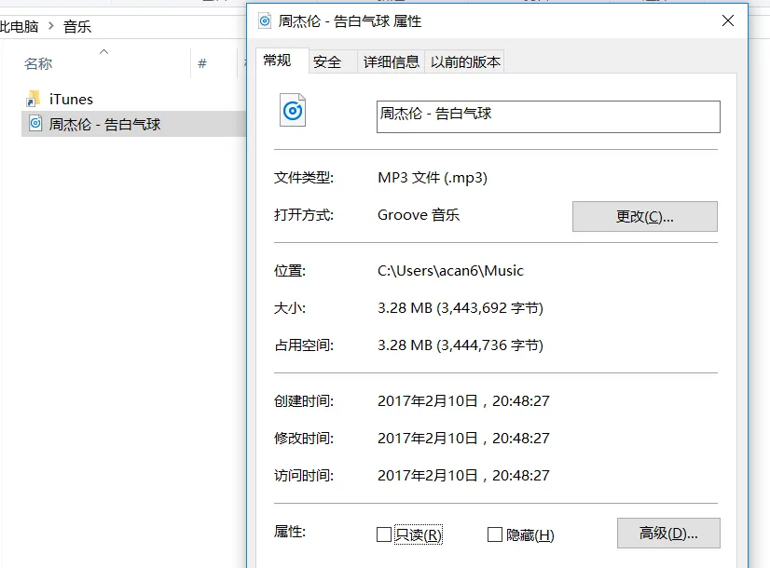Click 此电脑 in the breadcrumb path
The height and width of the screenshot is (568, 770).
(19, 26)
